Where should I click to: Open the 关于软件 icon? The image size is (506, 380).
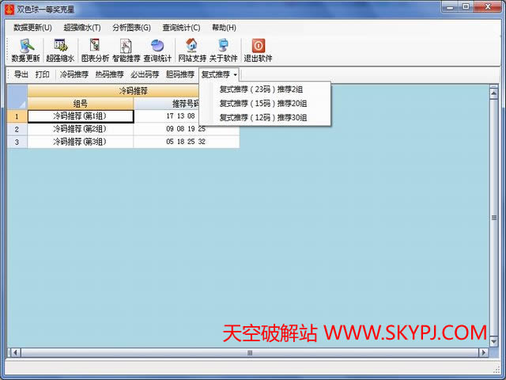coord(223,50)
